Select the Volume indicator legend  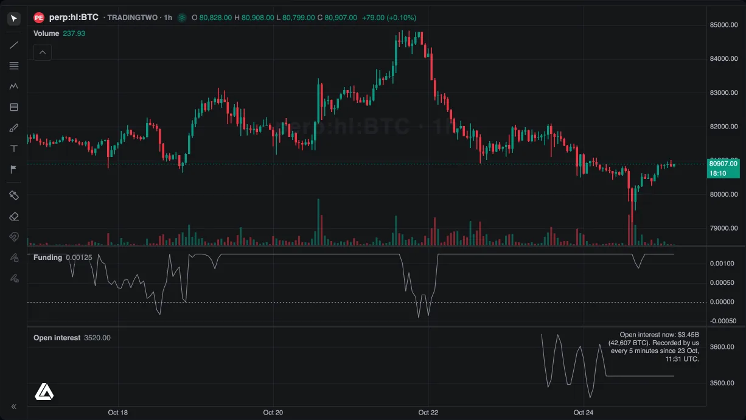click(x=46, y=33)
